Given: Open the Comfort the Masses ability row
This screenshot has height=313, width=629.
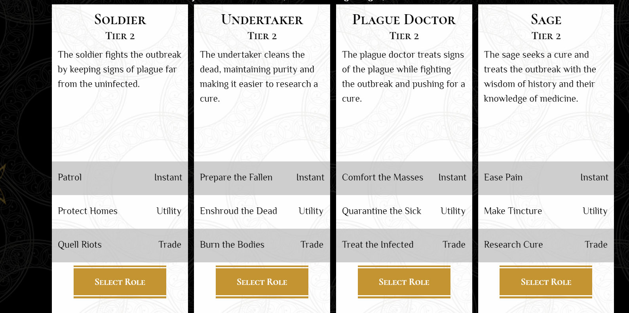Looking at the screenshot, I should tap(404, 178).
